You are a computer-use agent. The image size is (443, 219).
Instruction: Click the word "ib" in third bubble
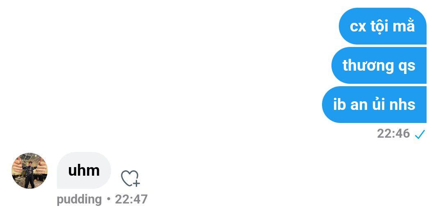coord(339,105)
